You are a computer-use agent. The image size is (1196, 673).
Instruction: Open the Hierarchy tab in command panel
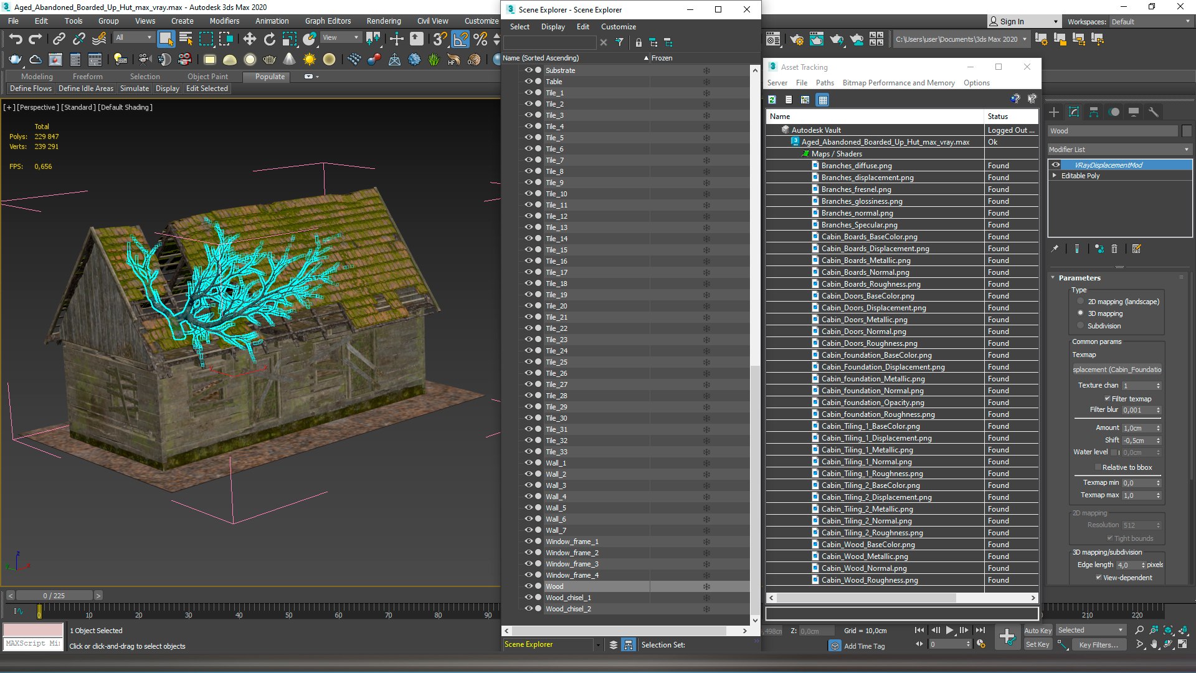click(1094, 112)
